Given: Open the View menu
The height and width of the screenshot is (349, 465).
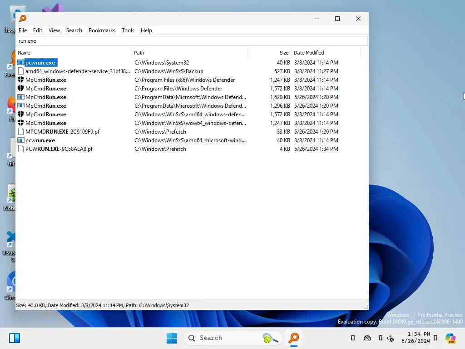Looking at the screenshot, I should [x=54, y=30].
